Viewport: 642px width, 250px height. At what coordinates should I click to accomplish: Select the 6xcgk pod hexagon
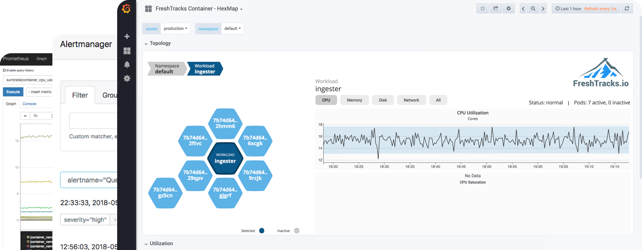point(255,141)
